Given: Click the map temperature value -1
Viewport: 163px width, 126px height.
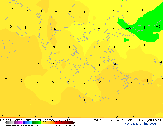Looking at the screenshot, I should pyautogui.click(x=143, y=28).
